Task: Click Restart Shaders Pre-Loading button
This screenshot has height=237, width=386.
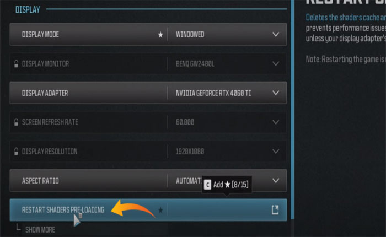Action: point(148,210)
